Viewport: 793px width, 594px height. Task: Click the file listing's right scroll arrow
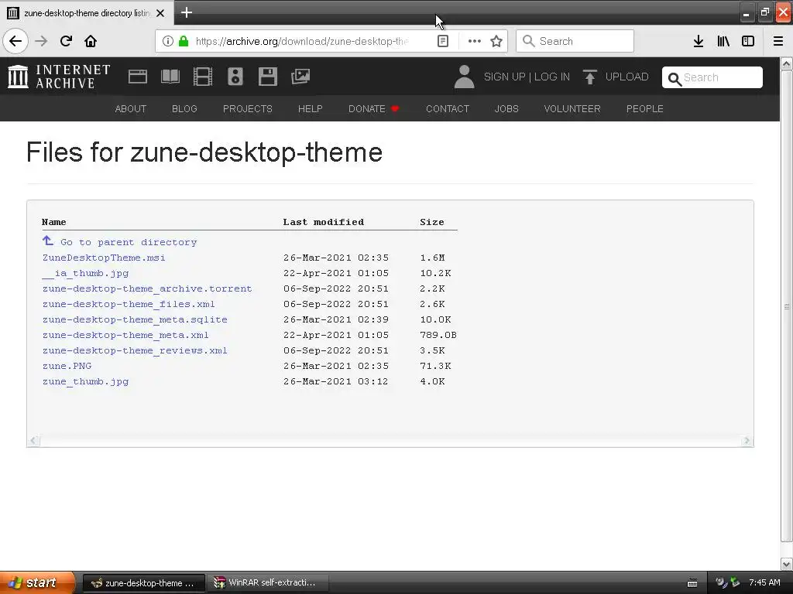point(747,441)
